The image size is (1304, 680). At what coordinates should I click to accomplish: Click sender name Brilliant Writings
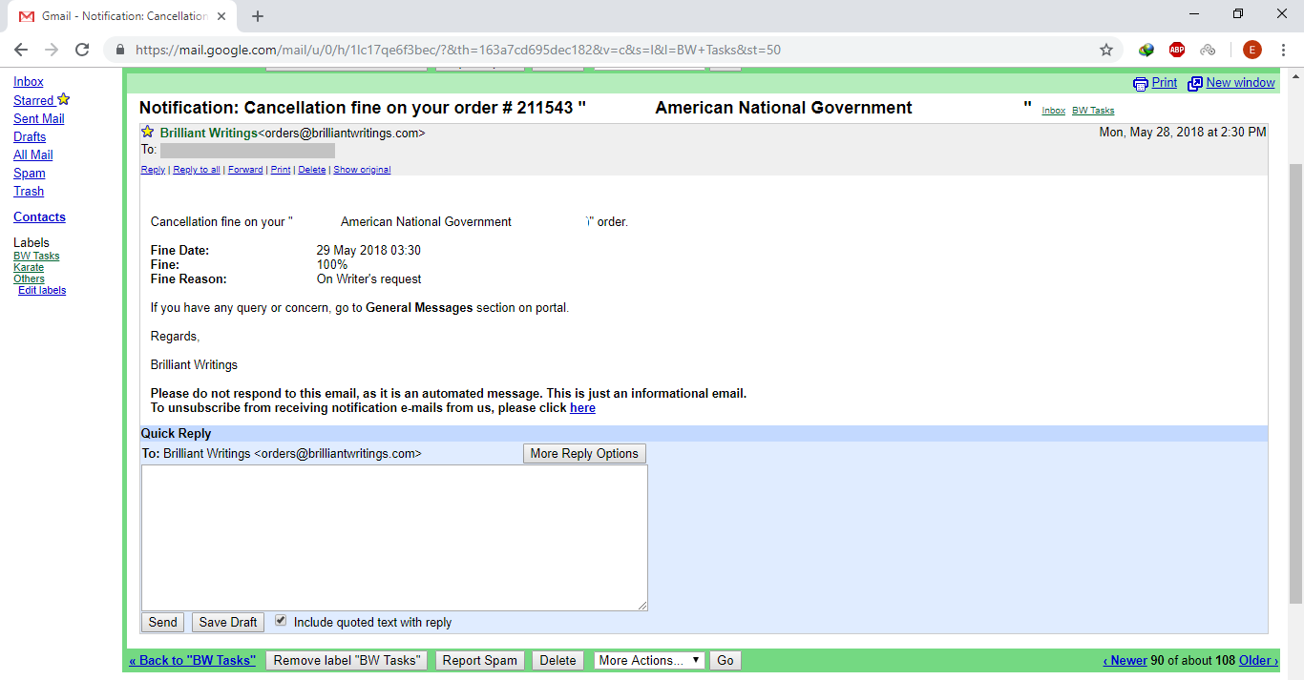[x=208, y=133]
